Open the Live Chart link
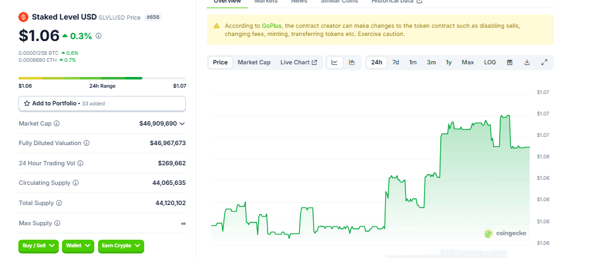Viewport: 611px width, 258px height. tap(299, 62)
